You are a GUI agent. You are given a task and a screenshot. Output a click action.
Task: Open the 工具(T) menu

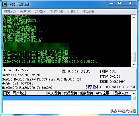(x=73, y=11)
